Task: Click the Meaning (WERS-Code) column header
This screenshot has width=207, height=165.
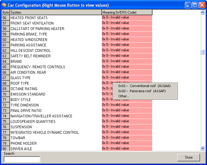Action: tap(127, 12)
